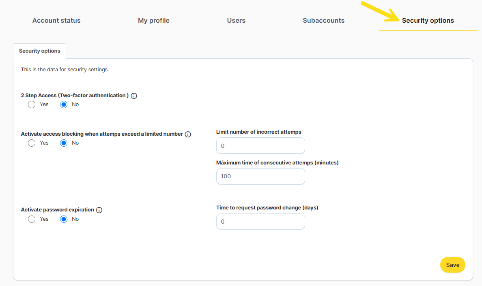Image resolution: width=482 pixels, height=286 pixels.
Task: Focus the maximum time of consecutive attempts field
Action: [260, 176]
